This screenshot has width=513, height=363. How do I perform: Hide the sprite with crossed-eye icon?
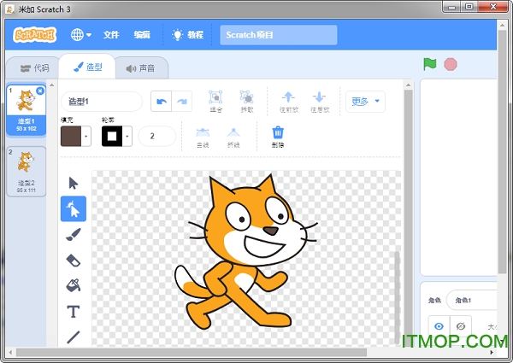(461, 326)
